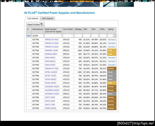Image resolution: width=155 pixels, height=126 pixels.
Task: Click the Bronze rating badge for KMRK4(-P)-750A
Action: 112,69
